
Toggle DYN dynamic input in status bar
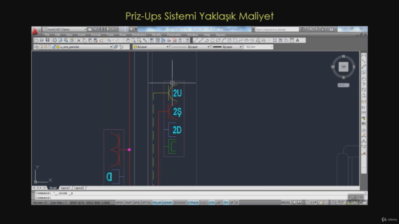pos(211,203)
